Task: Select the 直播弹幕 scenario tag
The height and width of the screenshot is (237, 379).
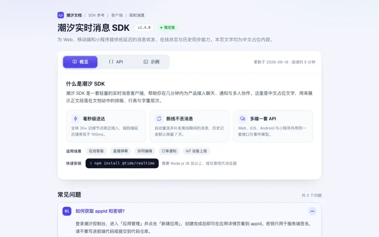Action: click(120, 151)
